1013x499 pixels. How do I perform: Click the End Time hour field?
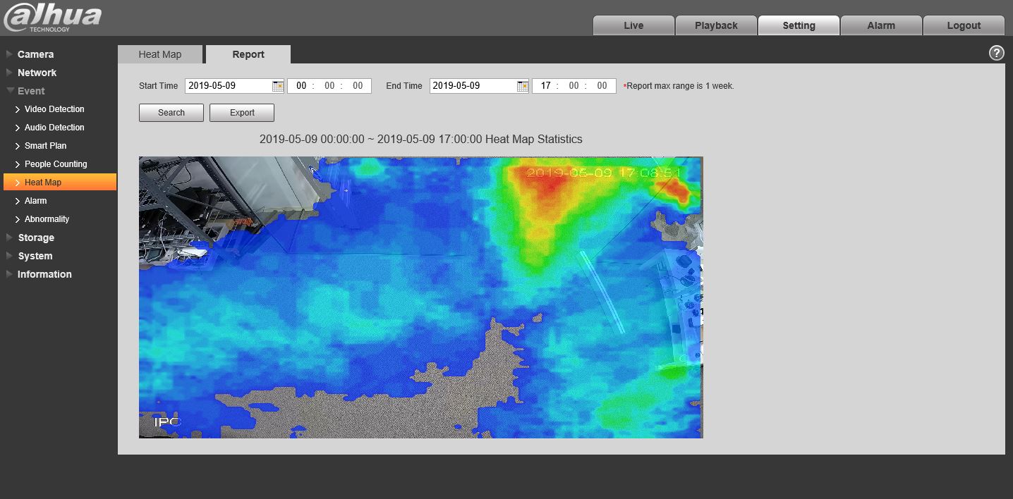click(545, 86)
